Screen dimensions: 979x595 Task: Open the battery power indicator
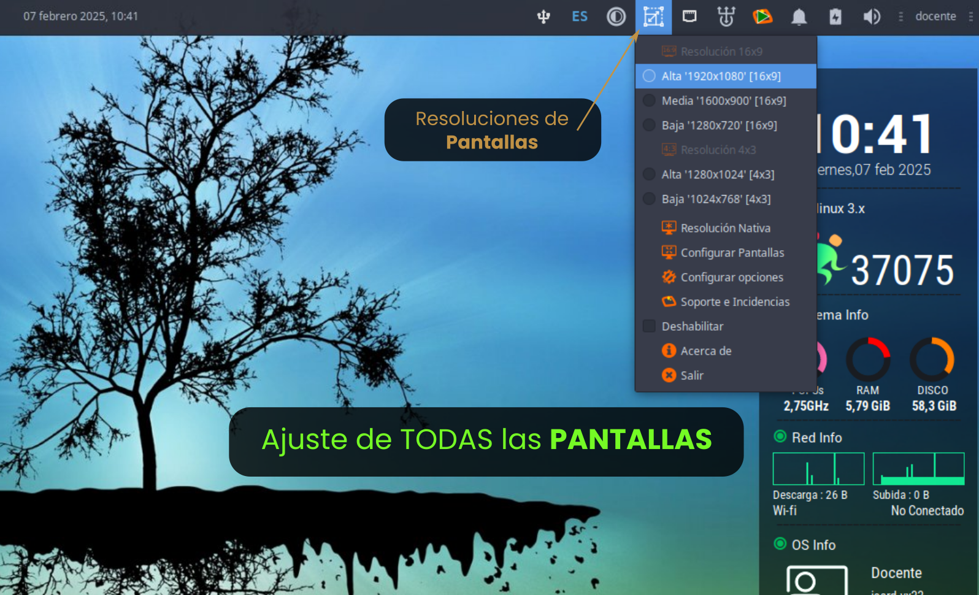pyautogui.click(x=835, y=17)
